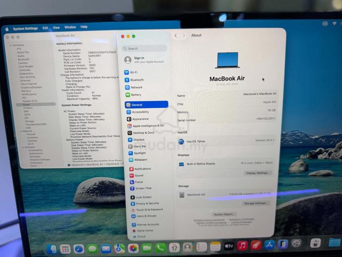Click the Name row showing Macbook's MacBook Air
Viewport: 342px width, 257px height.
tap(227, 95)
